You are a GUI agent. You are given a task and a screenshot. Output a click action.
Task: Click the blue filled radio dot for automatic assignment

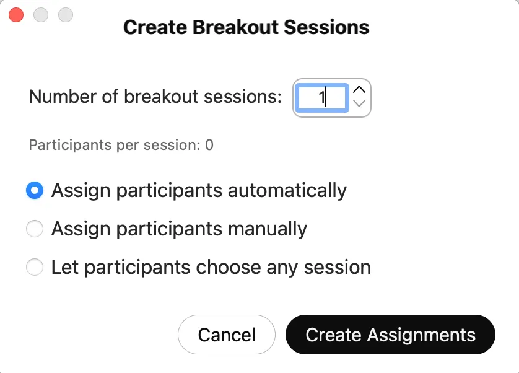[x=35, y=190]
